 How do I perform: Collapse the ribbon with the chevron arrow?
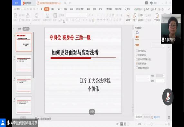pos(169,9)
